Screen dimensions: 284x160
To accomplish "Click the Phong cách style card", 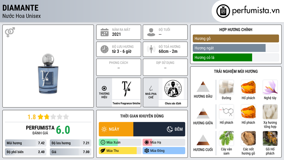I will 119,67.
